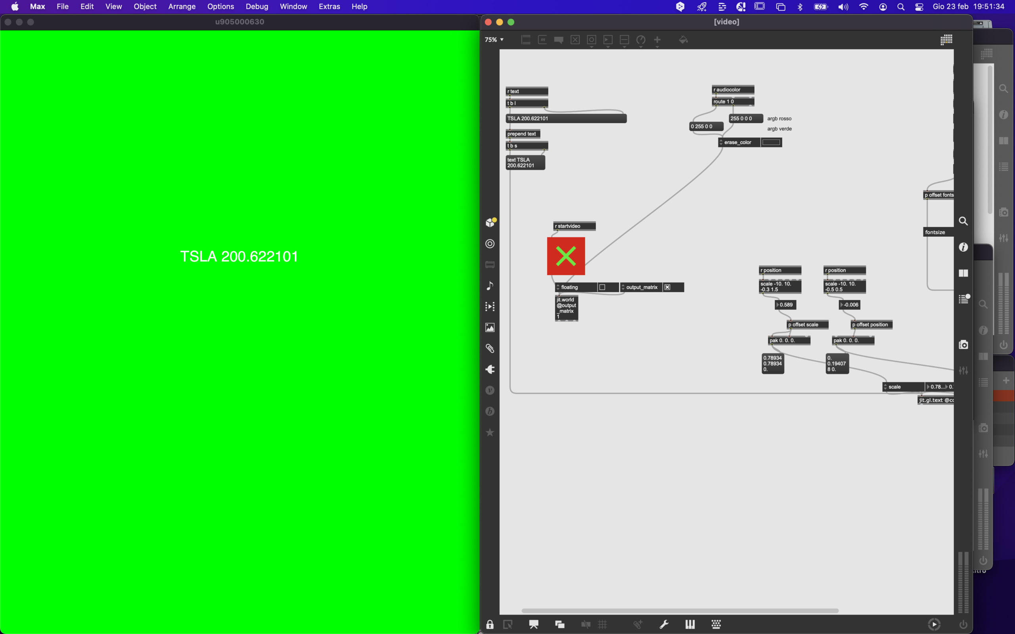The image size is (1015, 634).
Task: Click the 255 0 0 0 message box
Action: [745, 118]
